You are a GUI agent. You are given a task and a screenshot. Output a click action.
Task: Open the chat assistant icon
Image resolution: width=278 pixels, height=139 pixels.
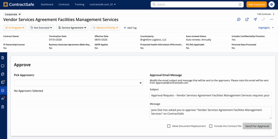coord(239,20)
